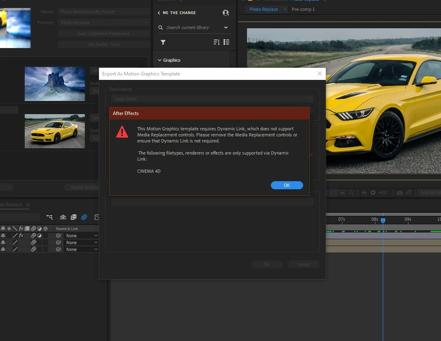Open Parent dropdown of middle layer
The image size is (441, 341).
coord(81,243)
